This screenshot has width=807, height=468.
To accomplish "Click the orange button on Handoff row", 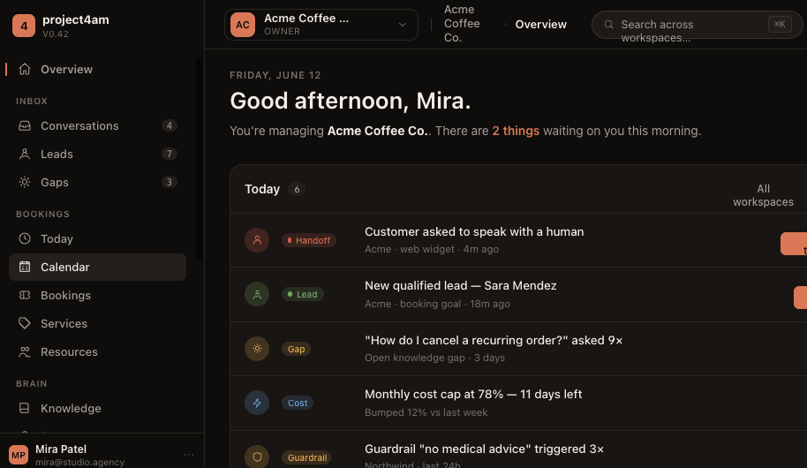I will (x=794, y=244).
